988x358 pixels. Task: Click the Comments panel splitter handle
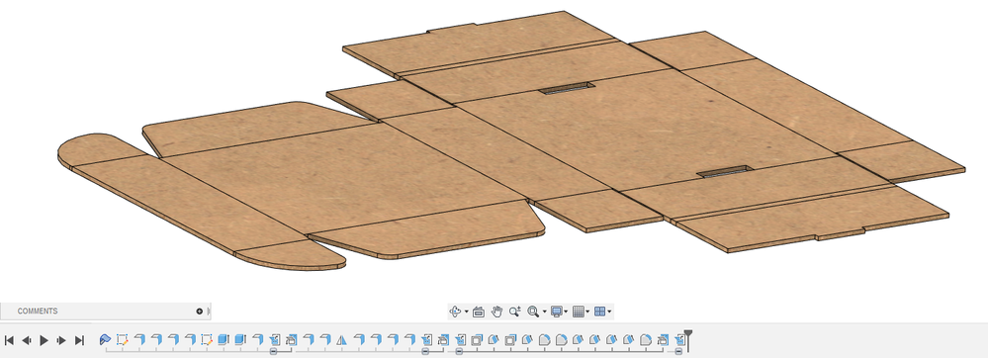[x=209, y=312]
